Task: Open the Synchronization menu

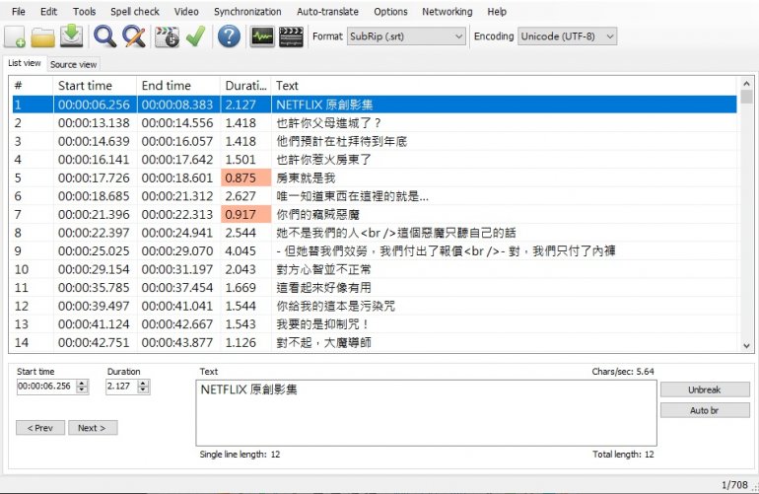Action: coord(247,12)
